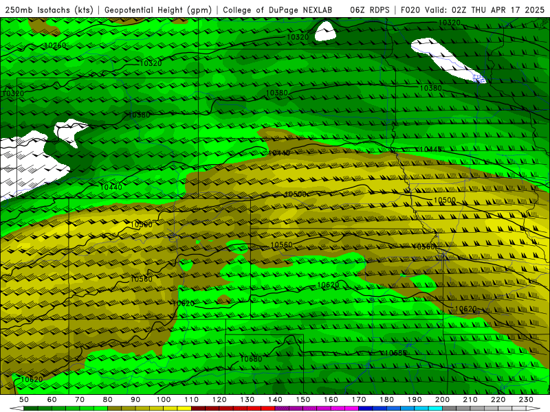The image size is (550, 412).
Task: Click the 130 legend value
Action: pyautogui.click(x=247, y=400)
